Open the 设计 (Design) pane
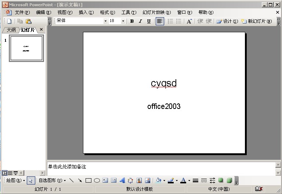This screenshot has width=282, height=194. pyautogui.click(x=227, y=21)
